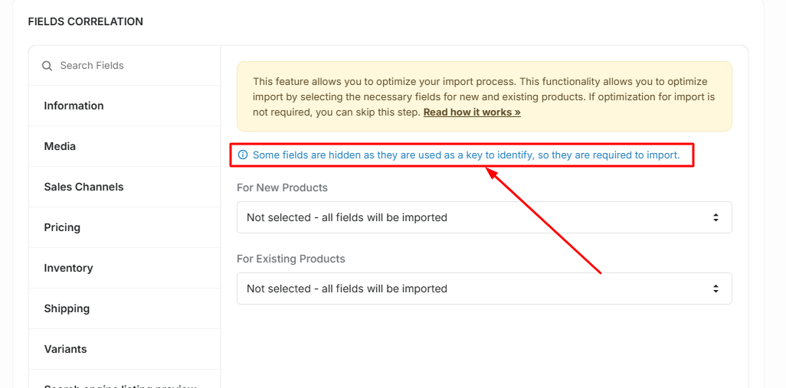786x388 pixels.
Task: Select the Shipping category
Action: coord(124,308)
